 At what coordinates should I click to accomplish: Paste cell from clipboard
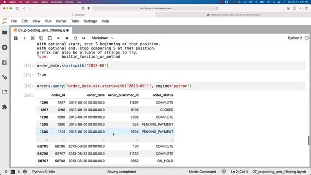point(50,38)
